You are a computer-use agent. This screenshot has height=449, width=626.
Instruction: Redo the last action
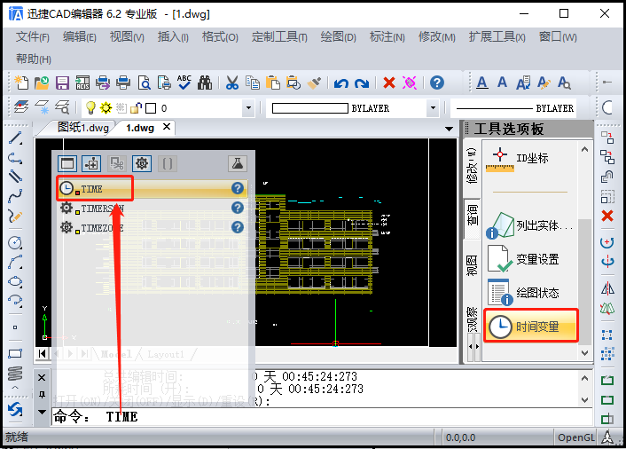(362, 83)
